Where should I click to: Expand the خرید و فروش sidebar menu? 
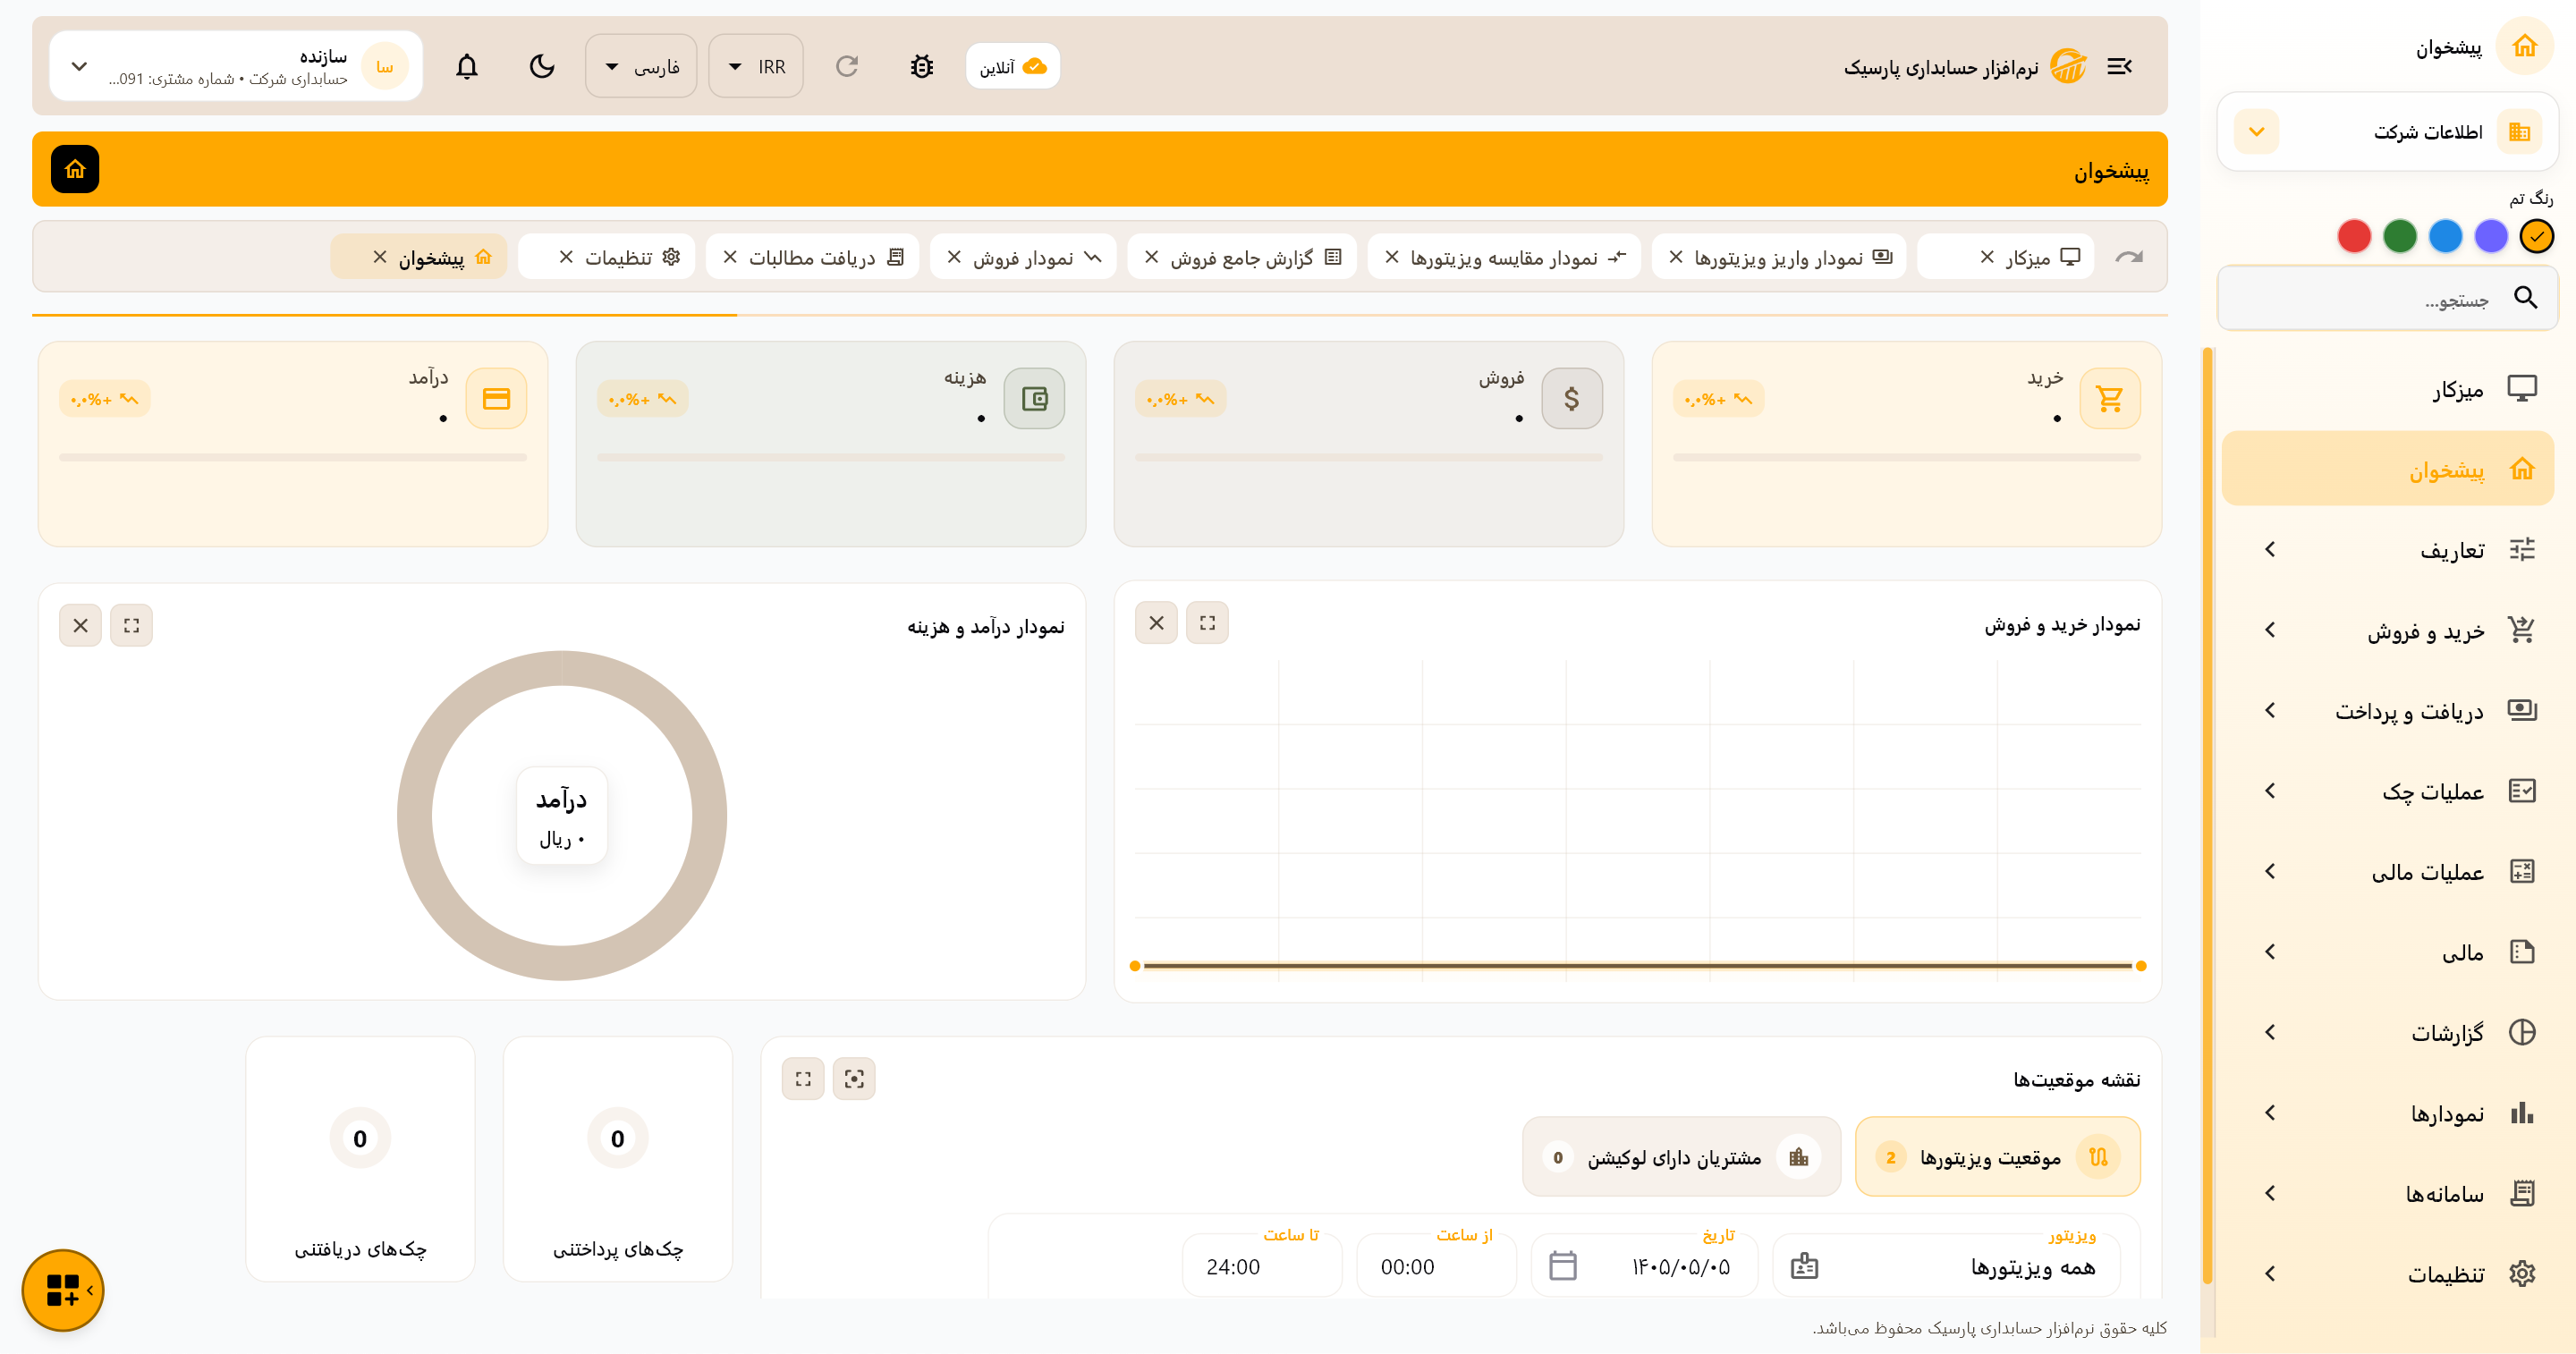tap(2386, 629)
